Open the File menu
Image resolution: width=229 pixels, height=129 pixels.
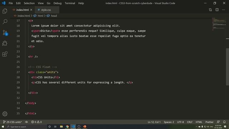11,3
